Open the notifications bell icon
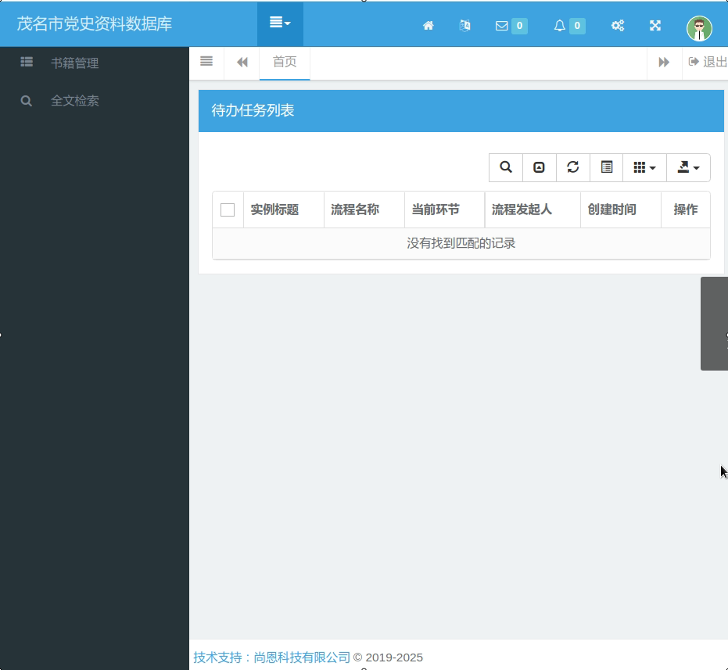The width and height of the screenshot is (728, 670). click(568, 25)
